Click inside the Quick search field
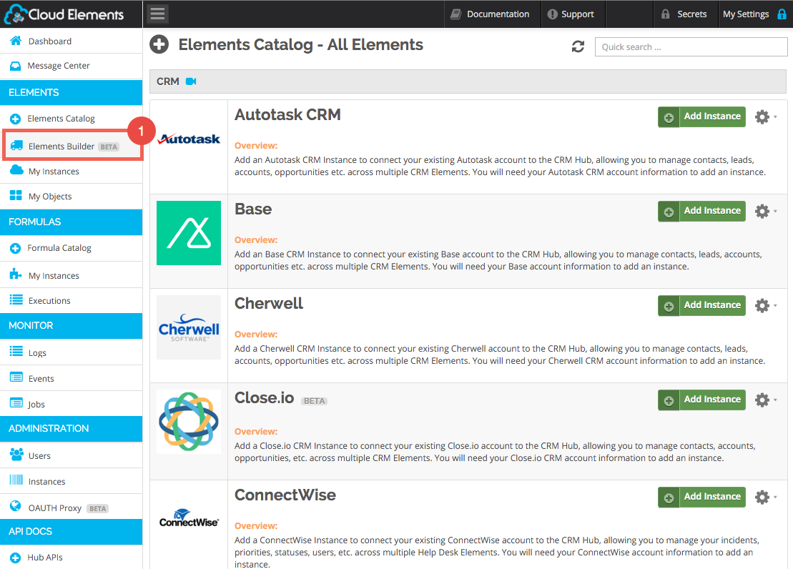Viewport: 793px width, 569px height. click(691, 47)
